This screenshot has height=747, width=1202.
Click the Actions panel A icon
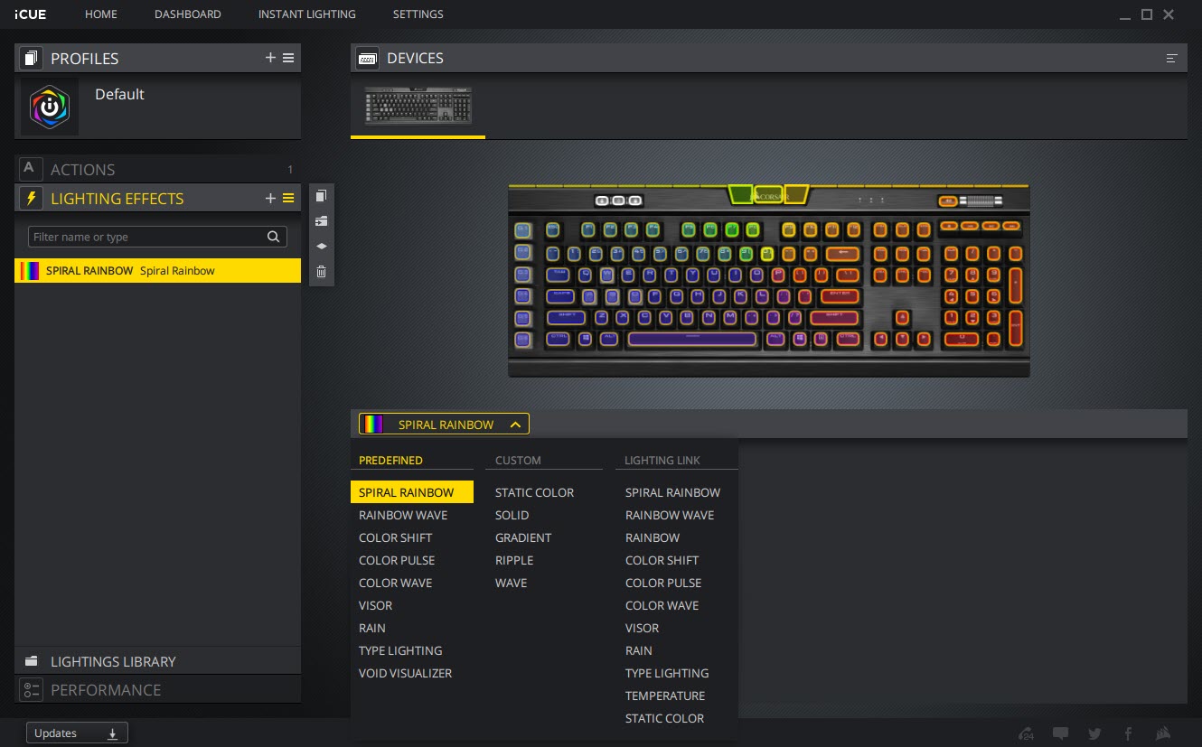(31, 169)
